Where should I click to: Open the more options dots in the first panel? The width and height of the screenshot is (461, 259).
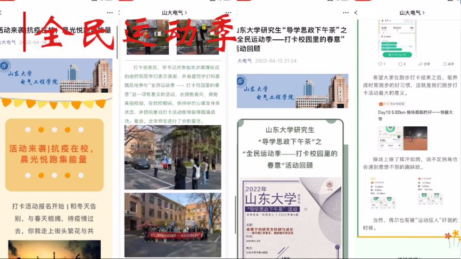(x=110, y=12)
